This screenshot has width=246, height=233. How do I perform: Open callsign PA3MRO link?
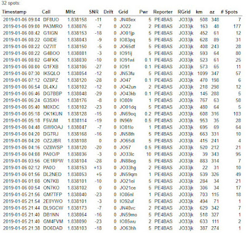coord(53,26)
